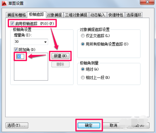Click the 新建 button for additional angle
The image size is (156, 133).
coord(60,56)
